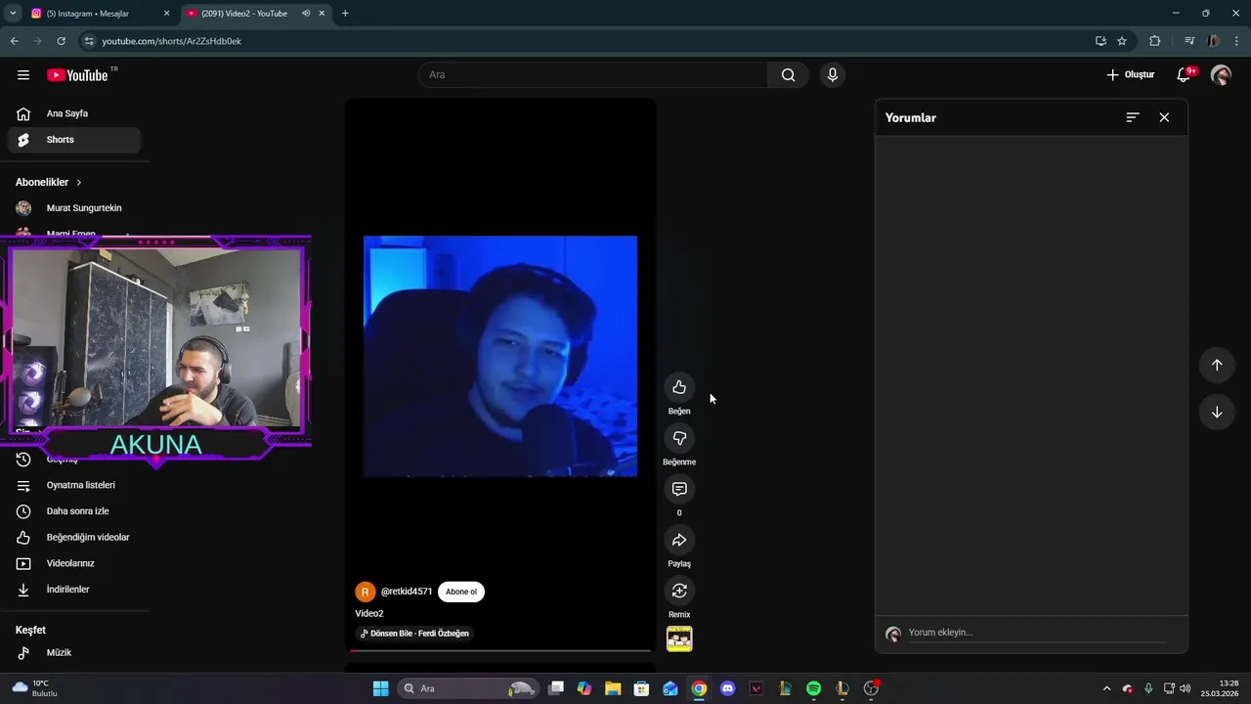Viewport: 1251px width, 704px height.
Task: Open Beğendiğim videolar list
Action: point(74,537)
